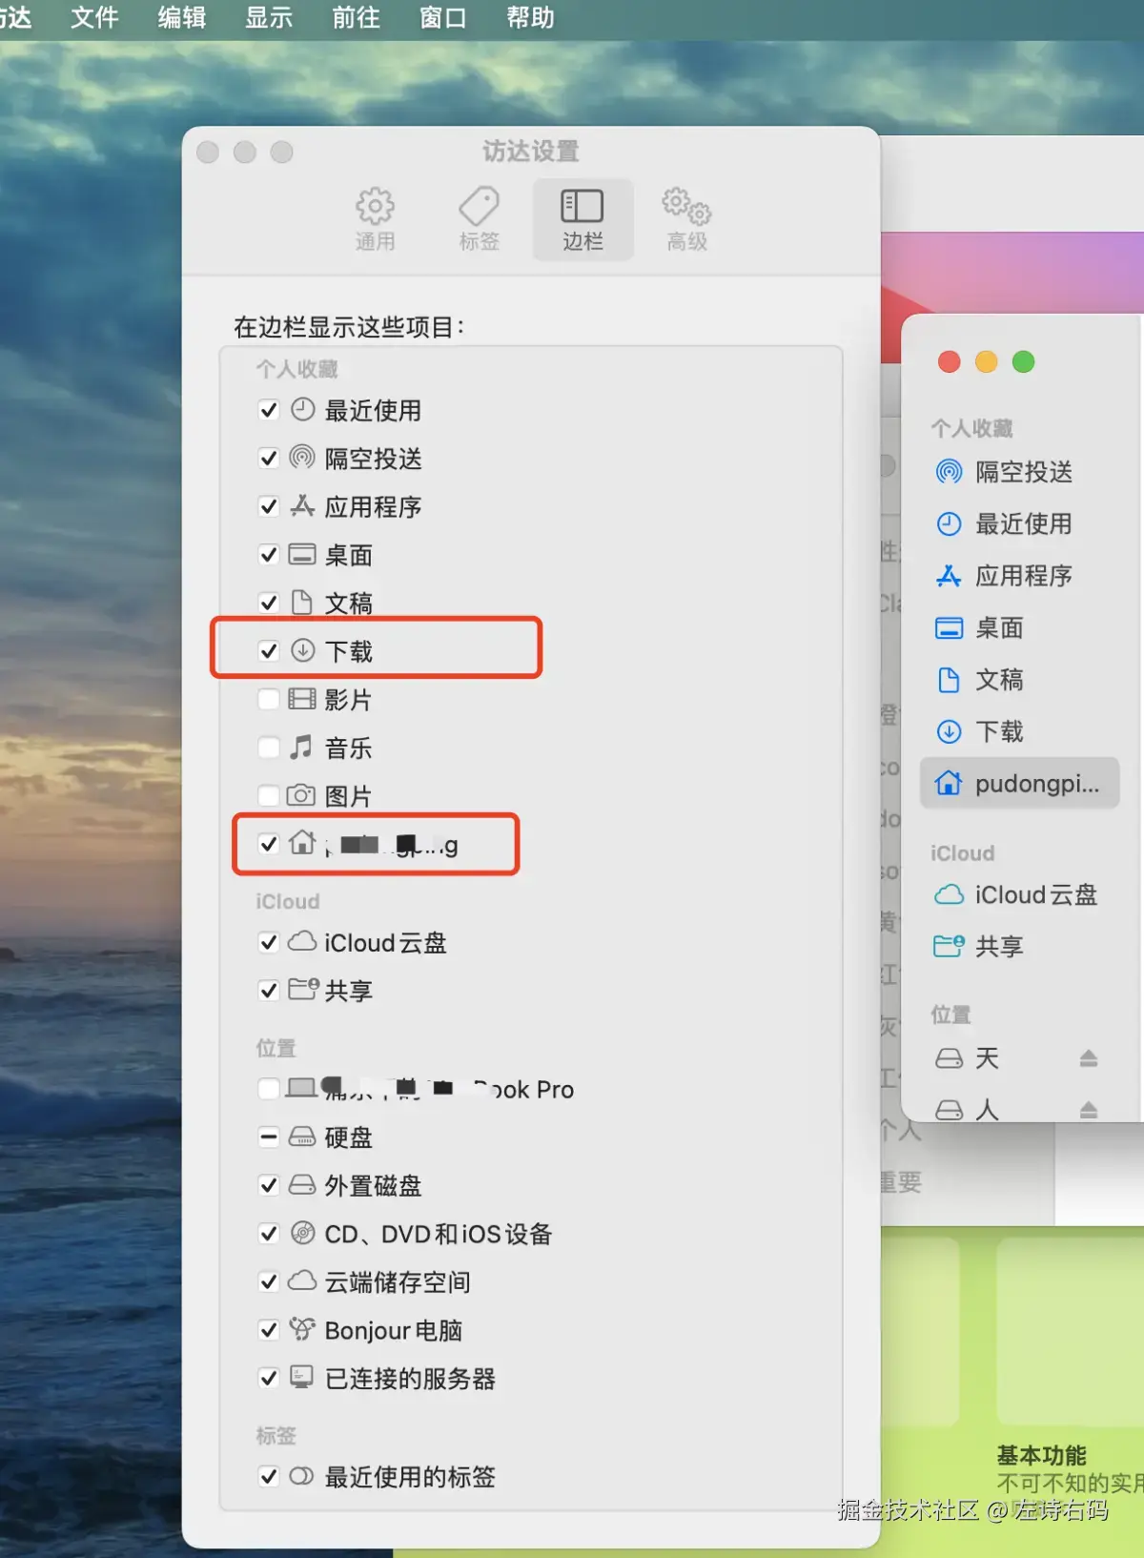The height and width of the screenshot is (1558, 1144).
Task: Uncheck the 云端储存空间 checkbox
Action: click(269, 1281)
